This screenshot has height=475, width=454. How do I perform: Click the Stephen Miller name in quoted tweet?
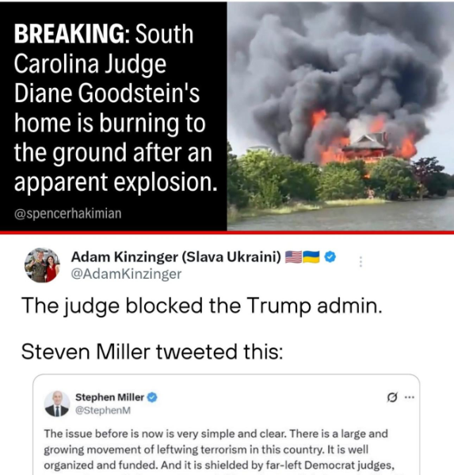coord(109,397)
